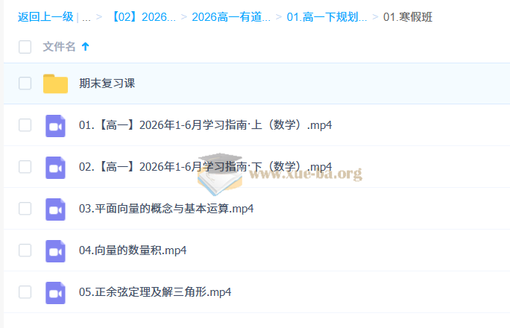Click the 期末复习课 folder name
Viewport: 510px width, 328px height.
(x=107, y=83)
